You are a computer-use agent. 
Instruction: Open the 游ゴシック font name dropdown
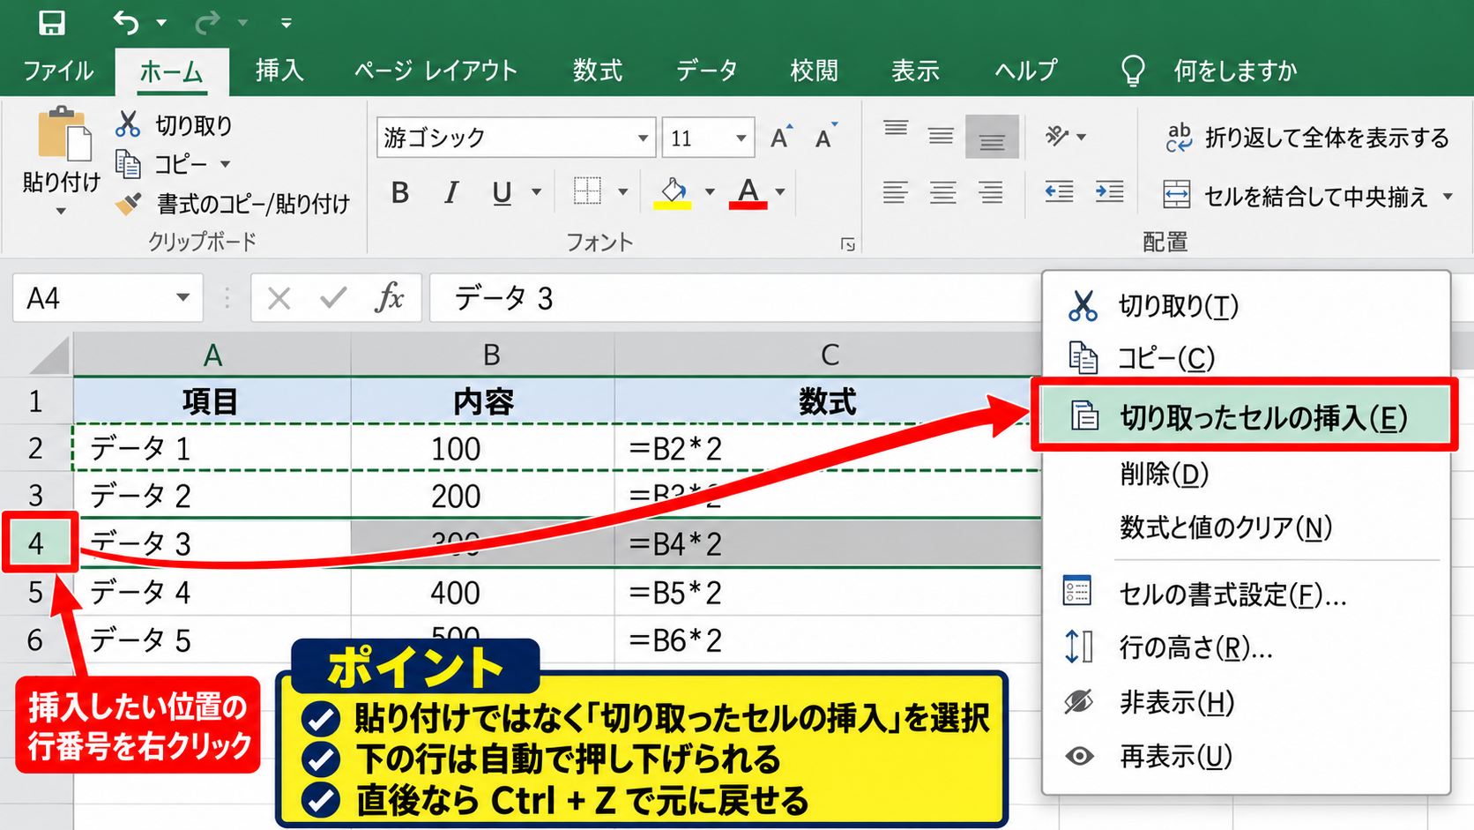[x=643, y=138]
